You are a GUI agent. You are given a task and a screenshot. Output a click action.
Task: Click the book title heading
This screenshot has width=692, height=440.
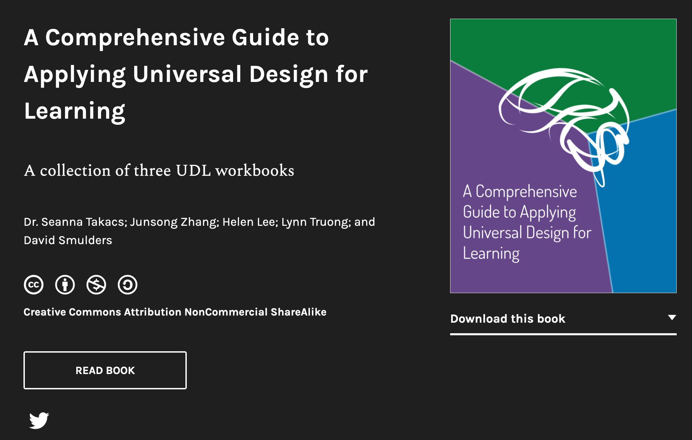pos(196,74)
